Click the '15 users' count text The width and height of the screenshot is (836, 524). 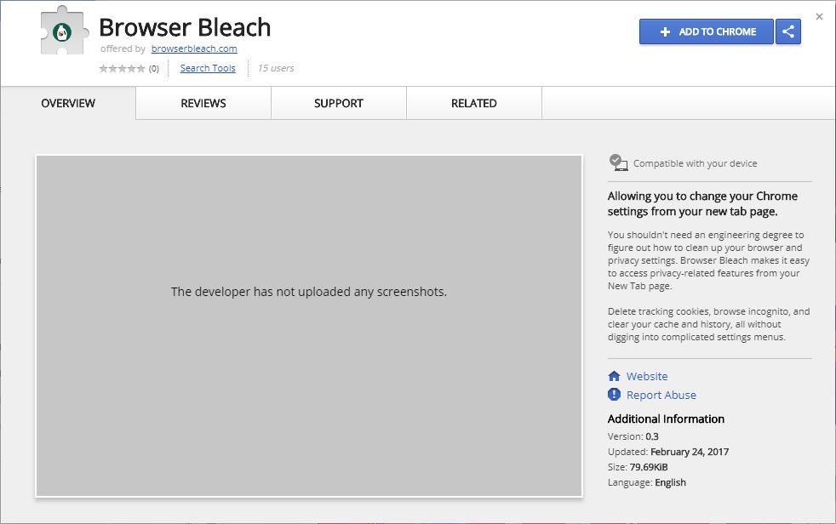point(276,68)
